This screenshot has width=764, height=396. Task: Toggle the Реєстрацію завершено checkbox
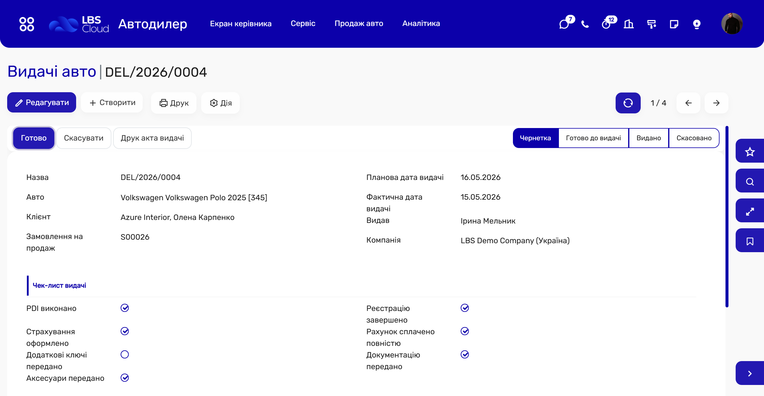[465, 308]
